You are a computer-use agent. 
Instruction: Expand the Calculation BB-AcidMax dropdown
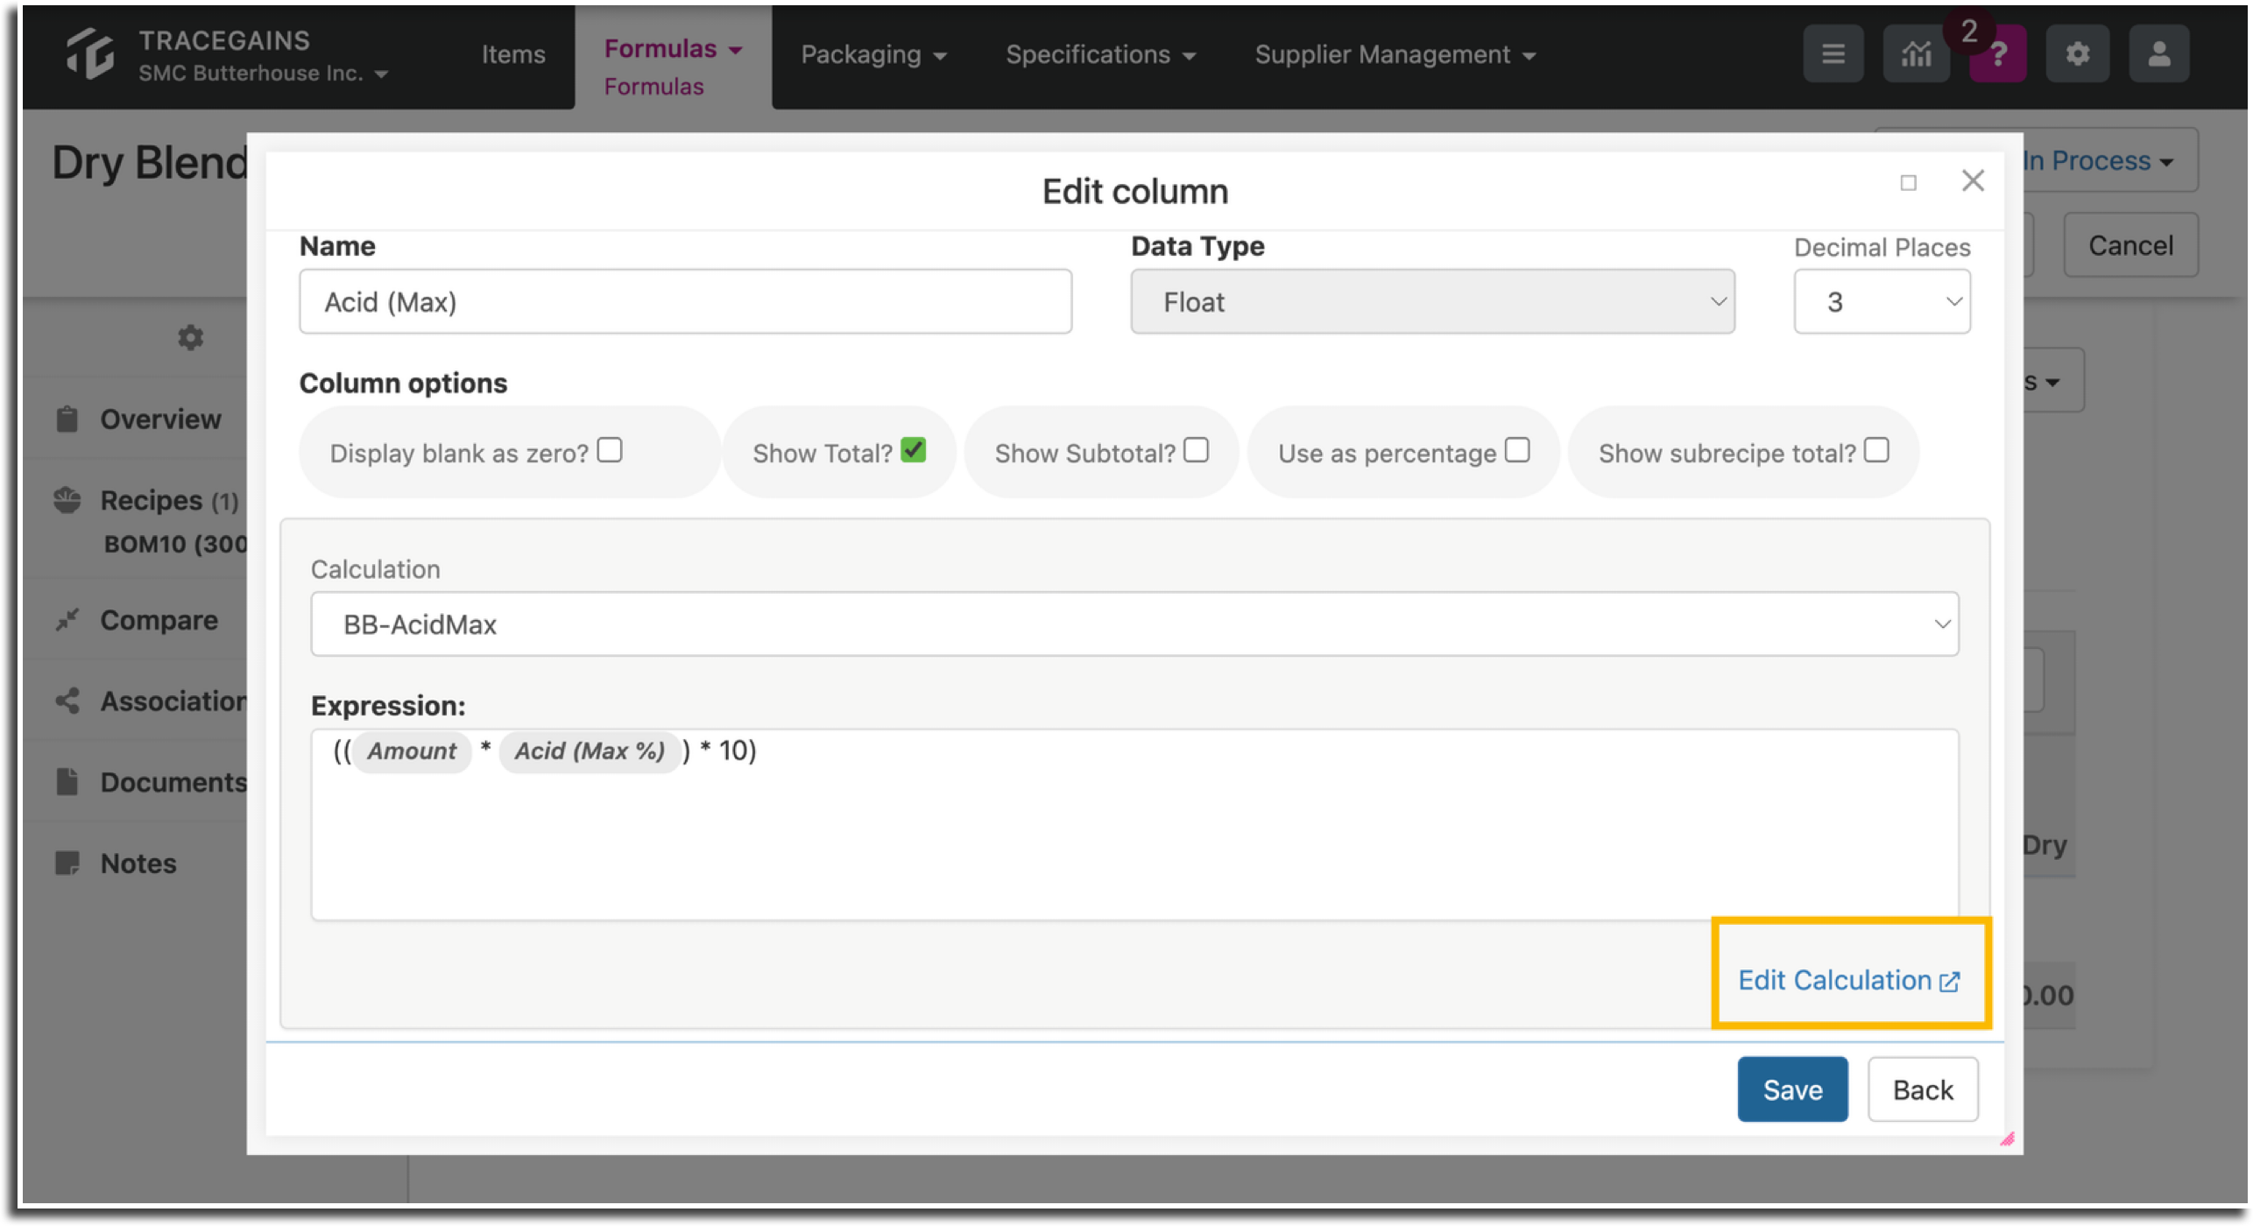click(1134, 624)
